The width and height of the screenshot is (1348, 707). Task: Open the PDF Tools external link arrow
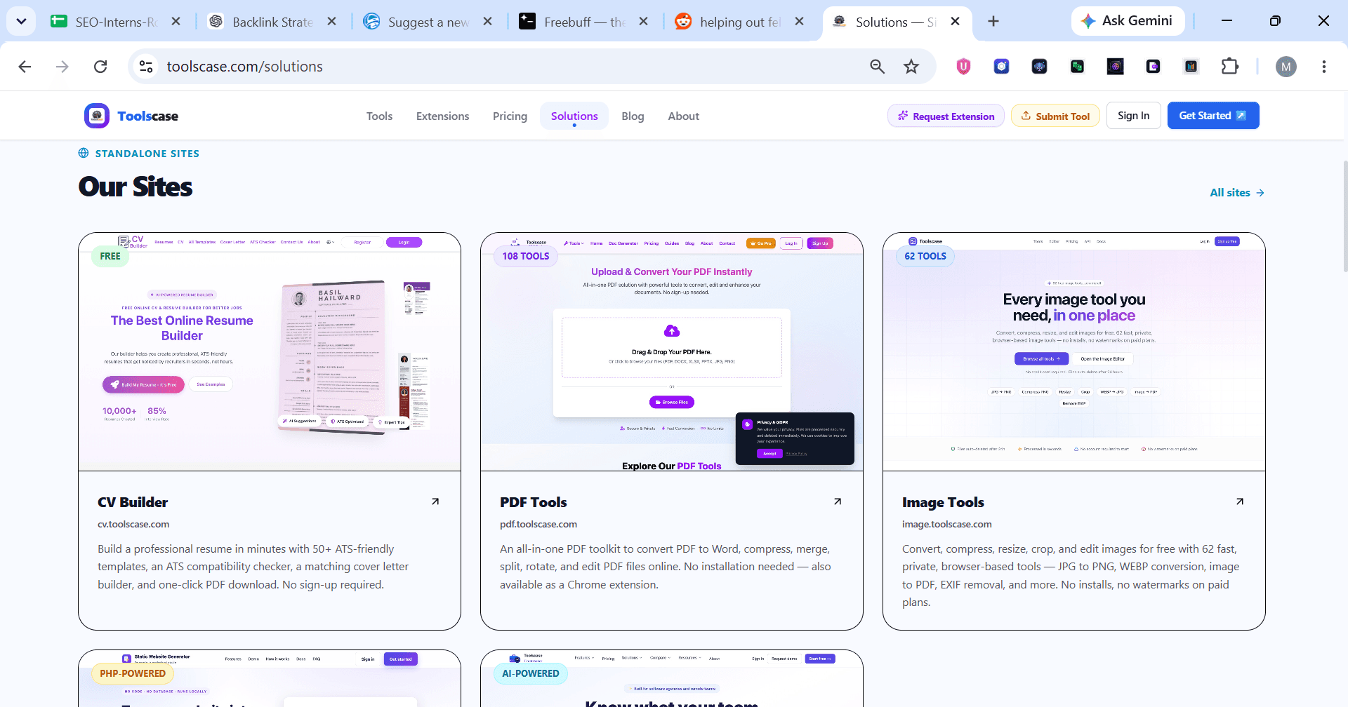point(838,501)
